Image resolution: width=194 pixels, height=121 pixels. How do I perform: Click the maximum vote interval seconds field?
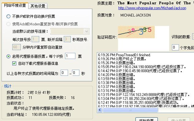click(76, 73)
